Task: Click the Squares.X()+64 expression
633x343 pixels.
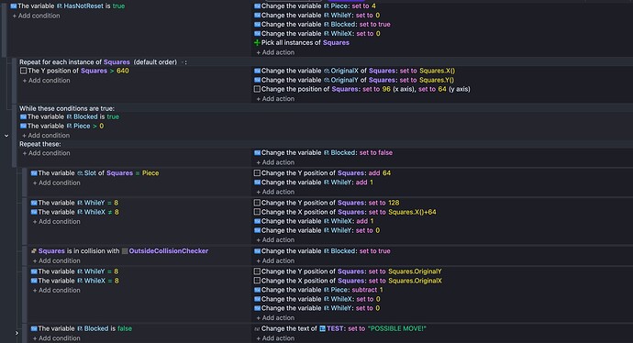Action: click(x=412, y=212)
